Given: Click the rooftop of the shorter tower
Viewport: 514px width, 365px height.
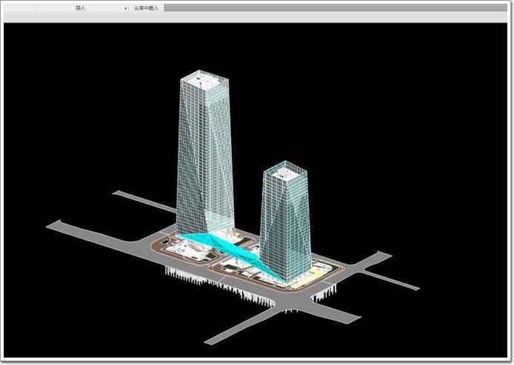Looking at the screenshot, I should 284,172.
